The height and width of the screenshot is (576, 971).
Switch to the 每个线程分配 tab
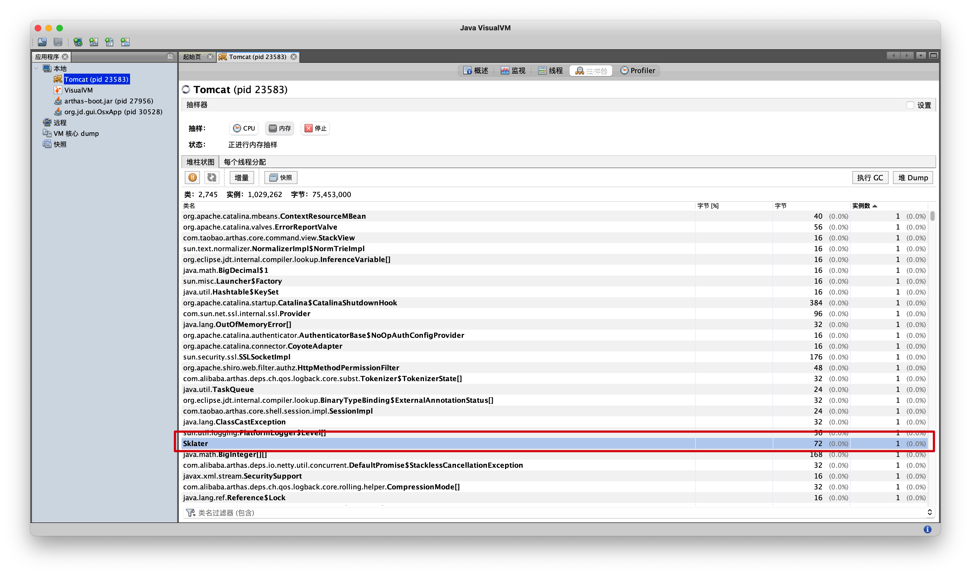245,162
